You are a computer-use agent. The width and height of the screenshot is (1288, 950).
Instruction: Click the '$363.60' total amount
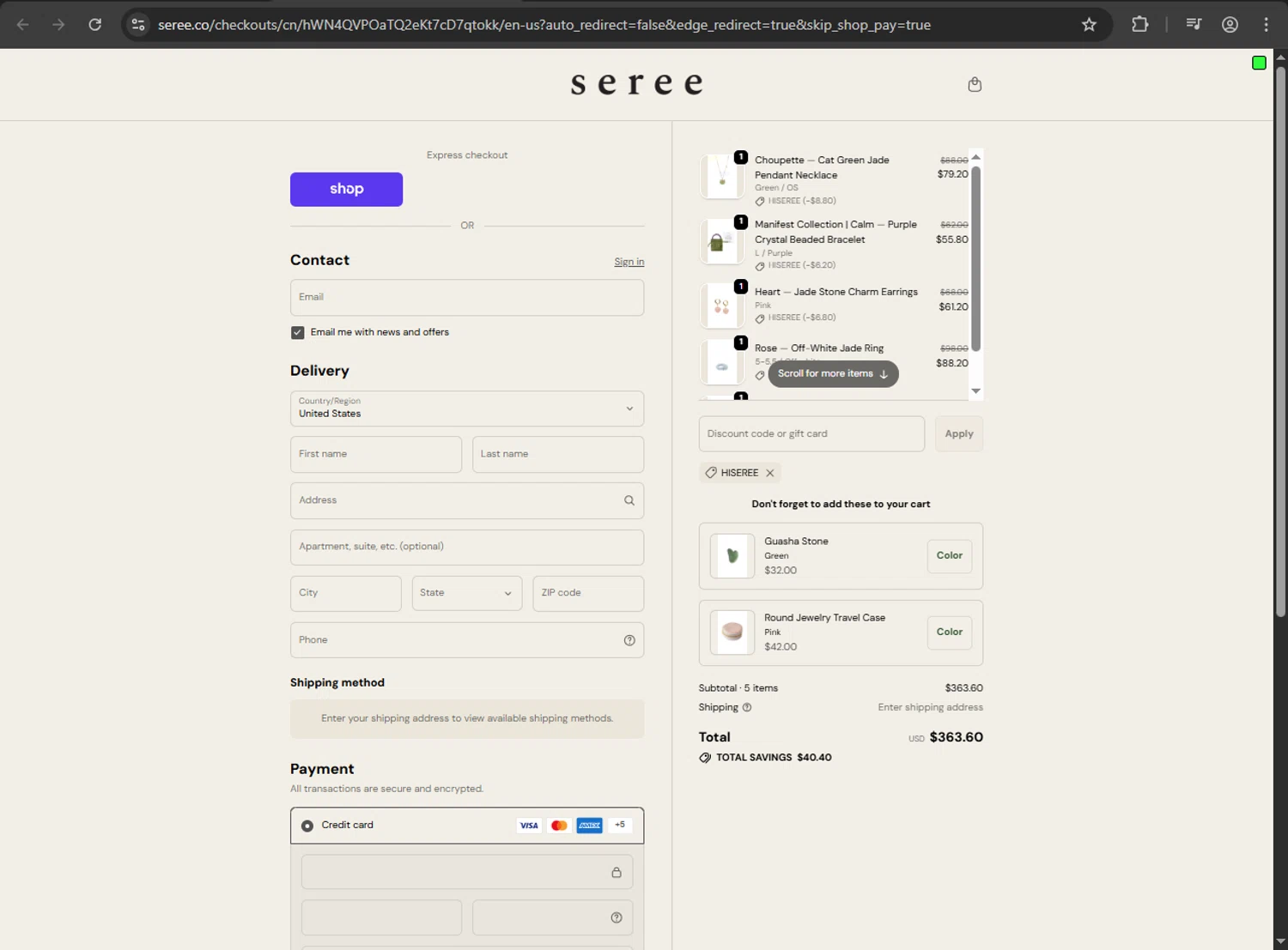tap(956, 737)
